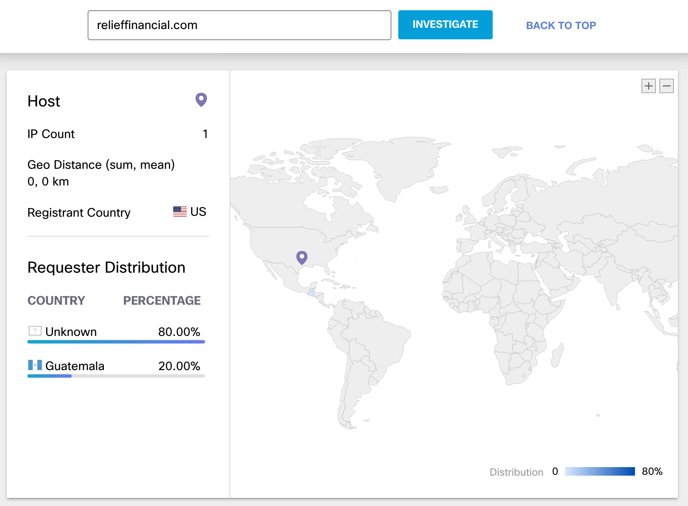The image size is (688, 506).
Task: Click the Unknown 80.00% progress bar
Action: 116,342
